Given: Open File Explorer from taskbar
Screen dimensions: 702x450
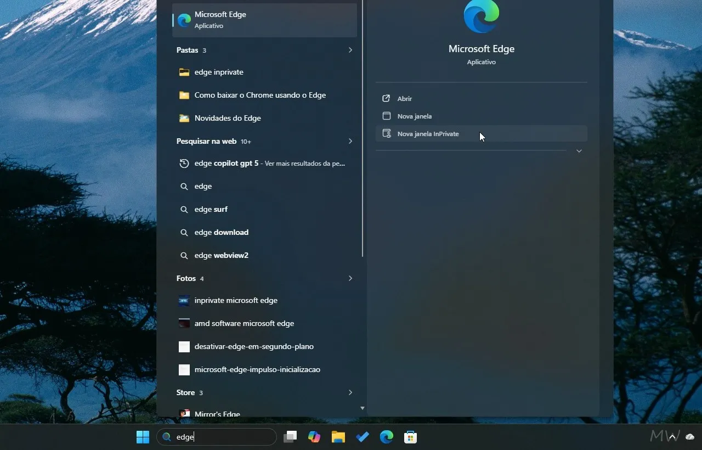Looking at the screenshot, I should (x=338, y=437).
